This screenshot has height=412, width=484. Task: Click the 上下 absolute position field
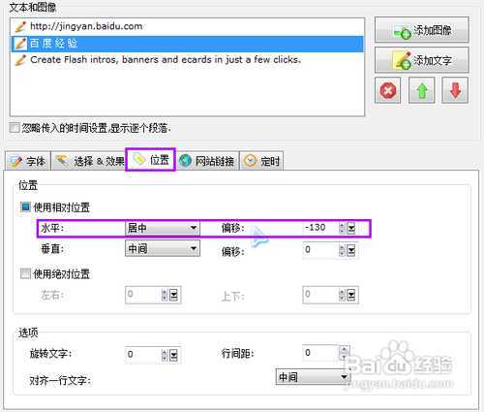[x=320, y=295]
